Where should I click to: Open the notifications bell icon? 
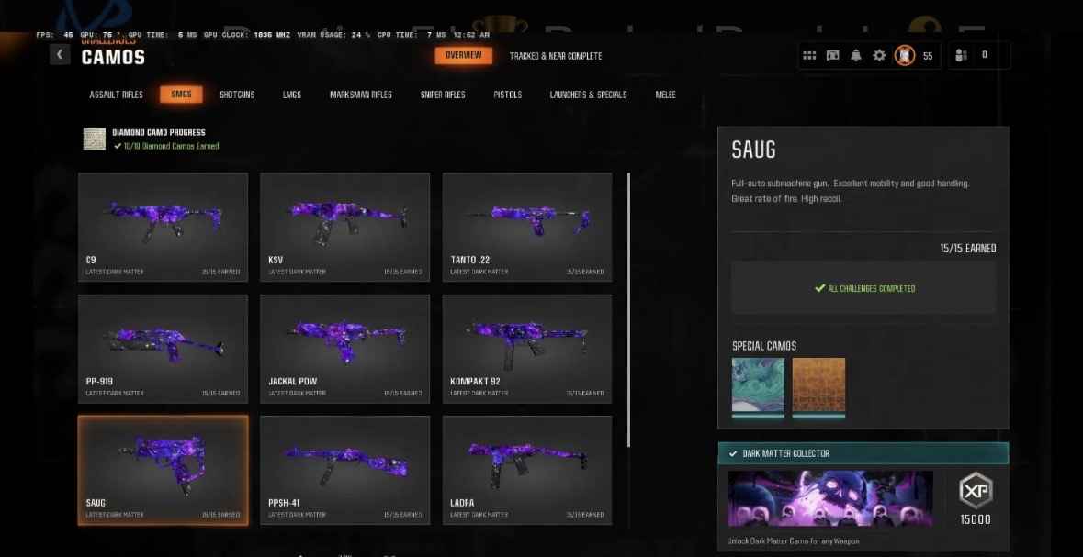coord(856,56)
